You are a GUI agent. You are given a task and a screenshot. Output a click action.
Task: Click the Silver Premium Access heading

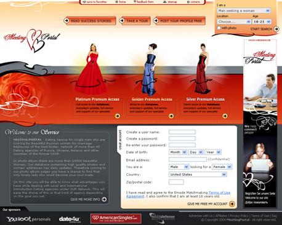coord(205,99)
